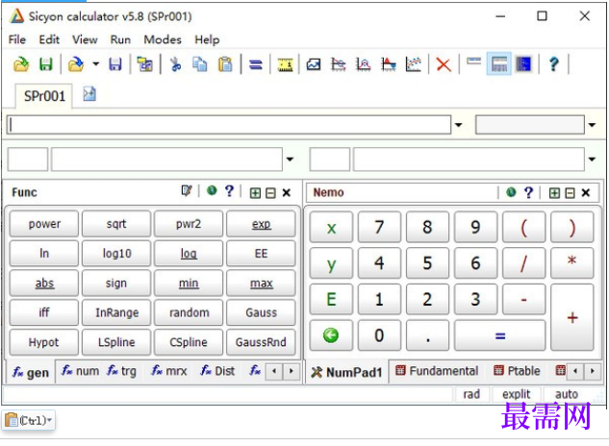
Task: Toggle the dark blue display mode icon
Action: [x=523, y=64]
